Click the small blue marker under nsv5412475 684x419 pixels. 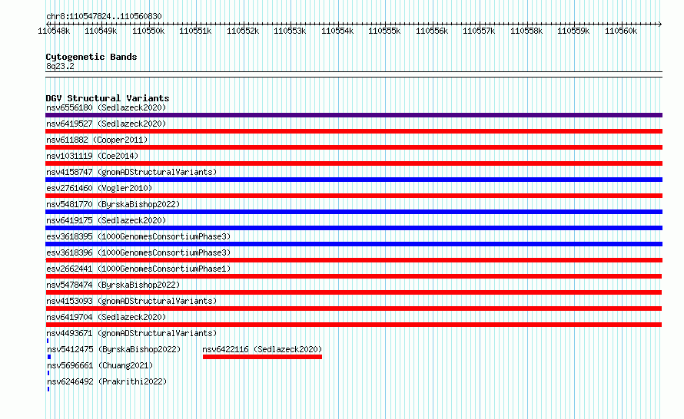49,357
